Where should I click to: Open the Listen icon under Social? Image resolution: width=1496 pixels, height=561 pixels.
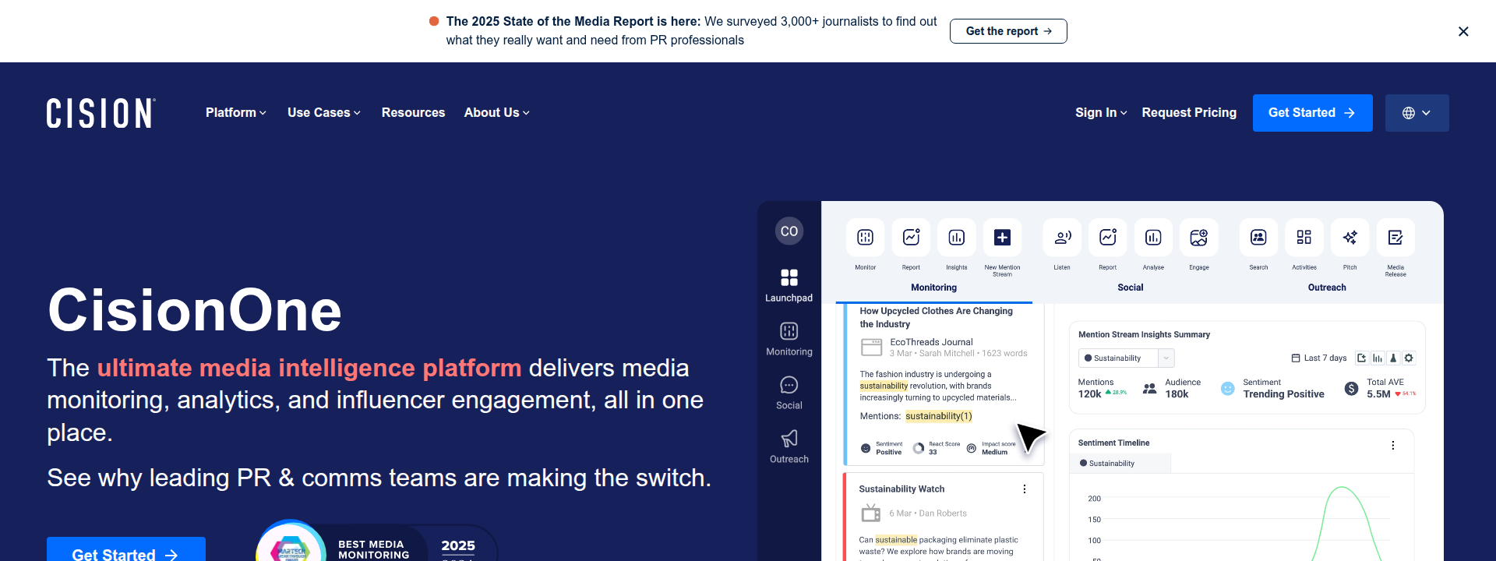click(1062, 238)
